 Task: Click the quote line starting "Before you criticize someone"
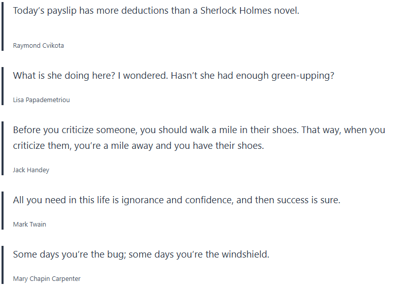tap(198, 130)
